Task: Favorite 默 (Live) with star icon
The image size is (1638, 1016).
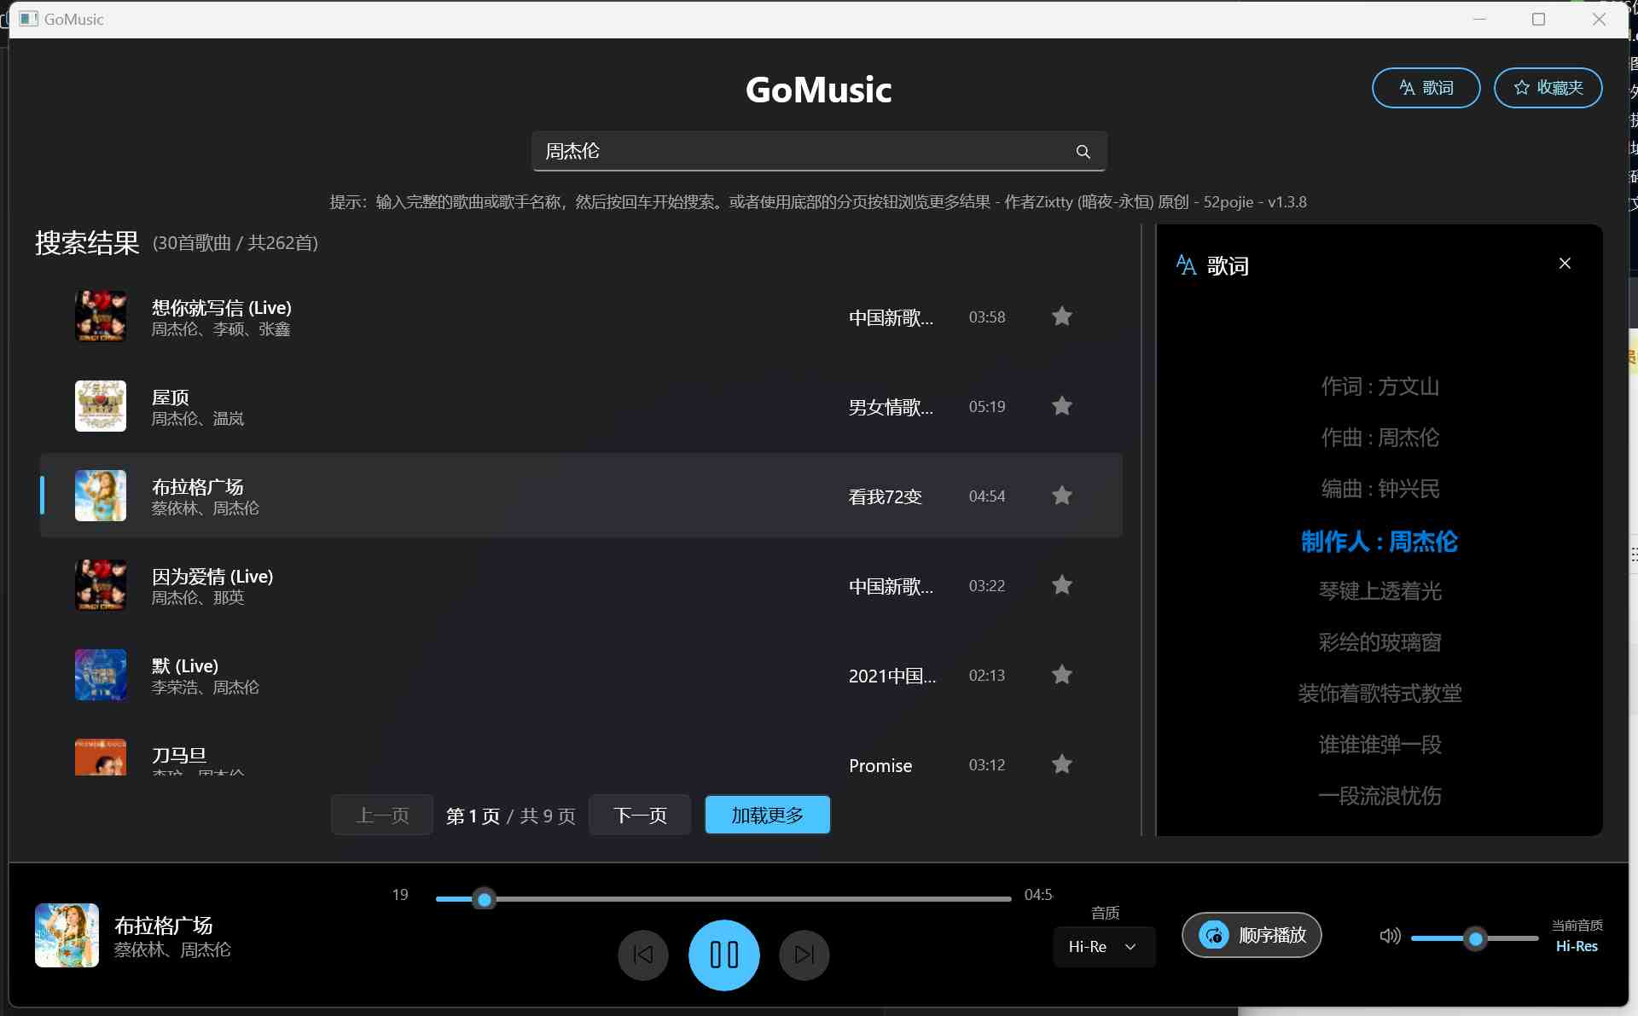Action: tap(1061, 674)
